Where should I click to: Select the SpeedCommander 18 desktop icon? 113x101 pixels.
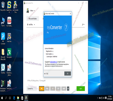click(9, 7)
